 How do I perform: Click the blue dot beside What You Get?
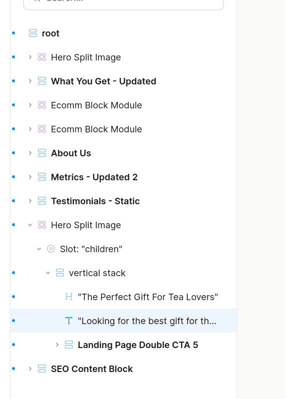[14, 81]
